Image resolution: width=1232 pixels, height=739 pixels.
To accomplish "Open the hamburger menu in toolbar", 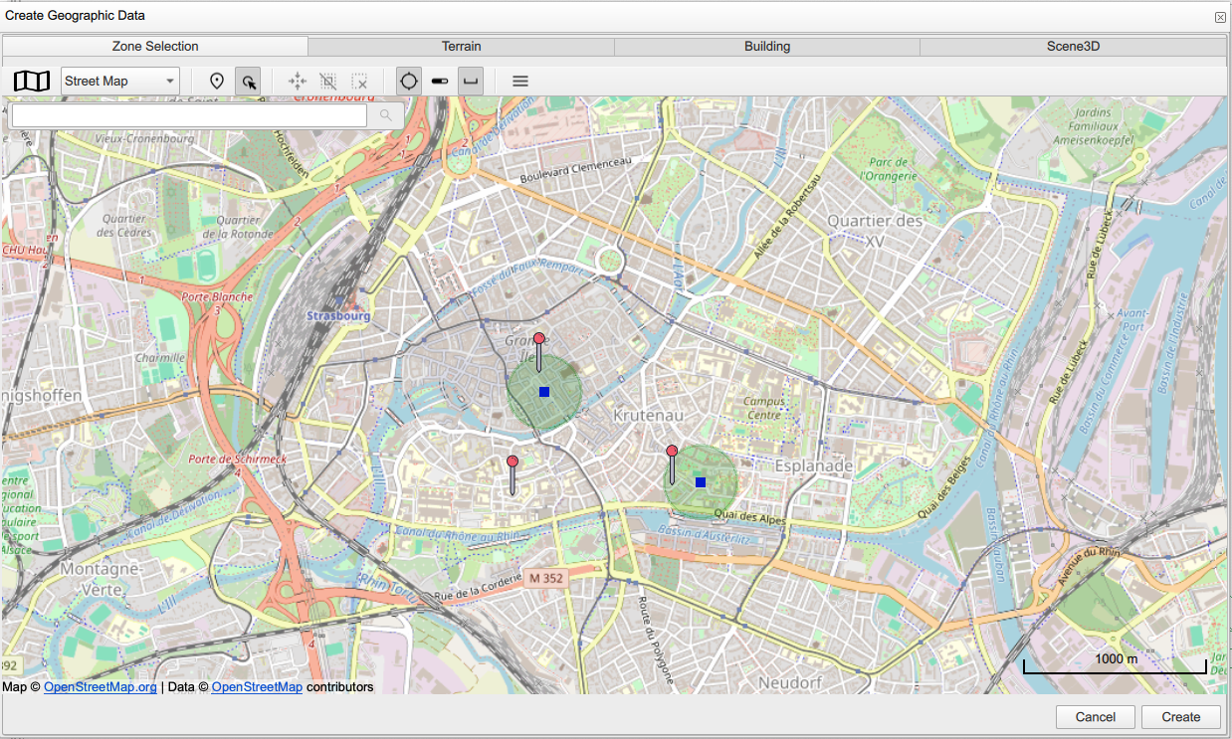I will click(x=519, y=82).
